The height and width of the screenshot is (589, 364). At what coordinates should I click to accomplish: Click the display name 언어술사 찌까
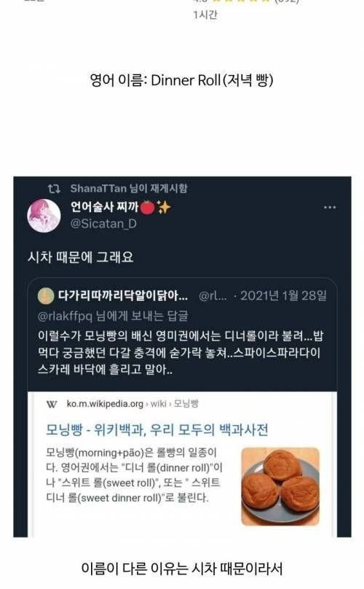click(x=105, y=207)
